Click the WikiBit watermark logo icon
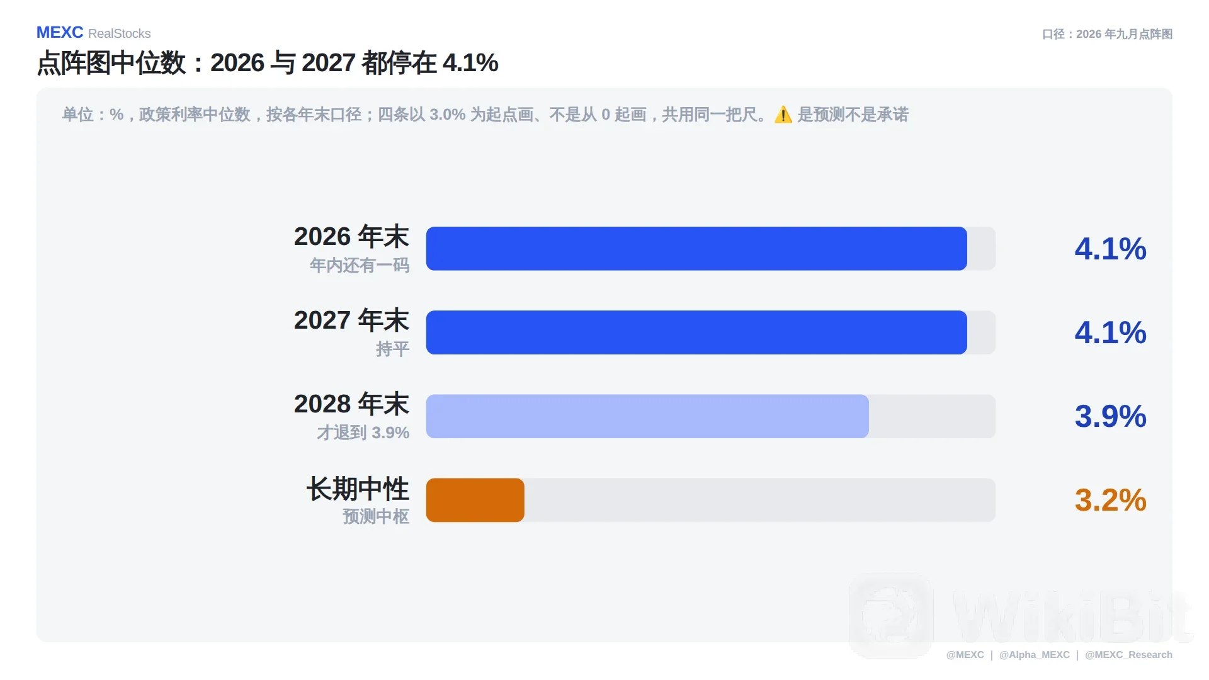The image size is (1209, 680). tap(891, 616)
